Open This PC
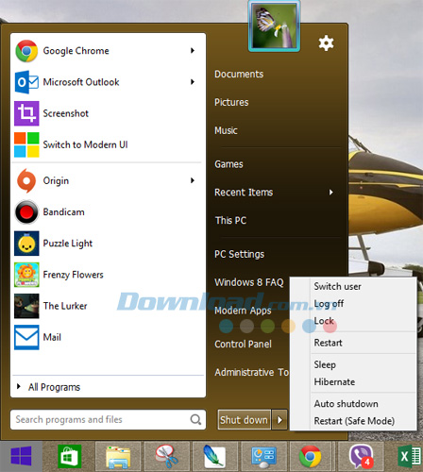 230,221
